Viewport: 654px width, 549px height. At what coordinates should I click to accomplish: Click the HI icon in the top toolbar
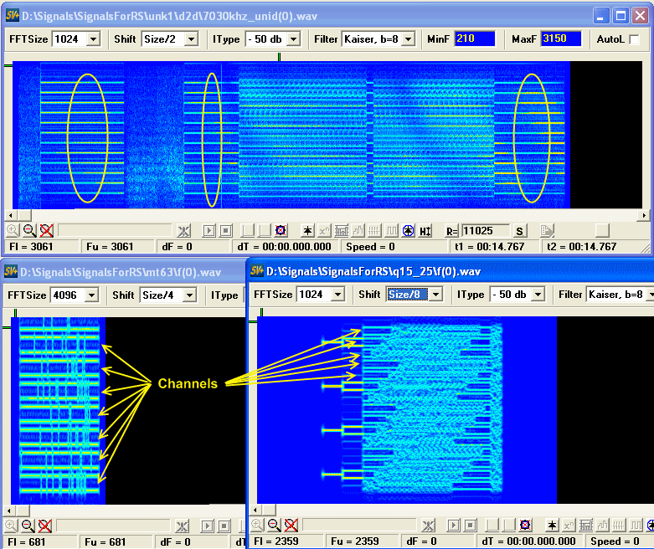tap(425, 231)
